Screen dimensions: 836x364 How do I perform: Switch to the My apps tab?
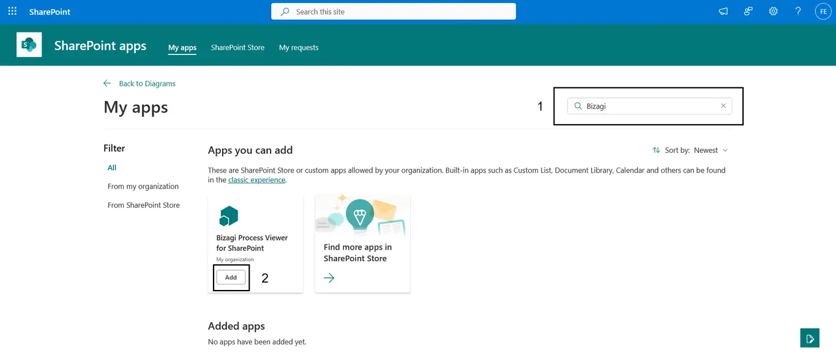182,48
